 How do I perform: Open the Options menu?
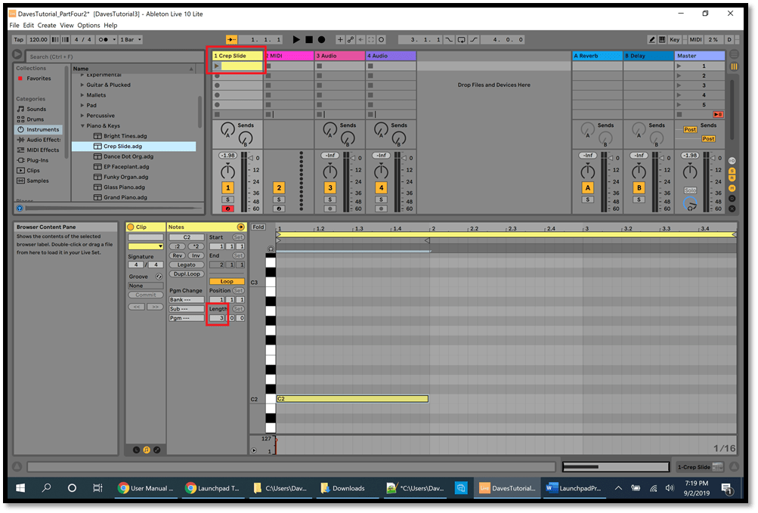click(x=88, y=25)
